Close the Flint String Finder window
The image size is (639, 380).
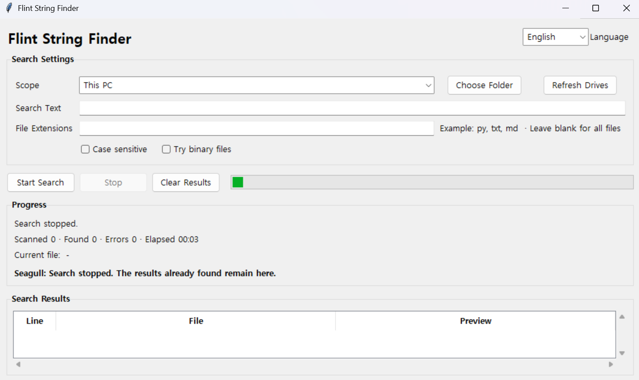click(x=626, y=8)
